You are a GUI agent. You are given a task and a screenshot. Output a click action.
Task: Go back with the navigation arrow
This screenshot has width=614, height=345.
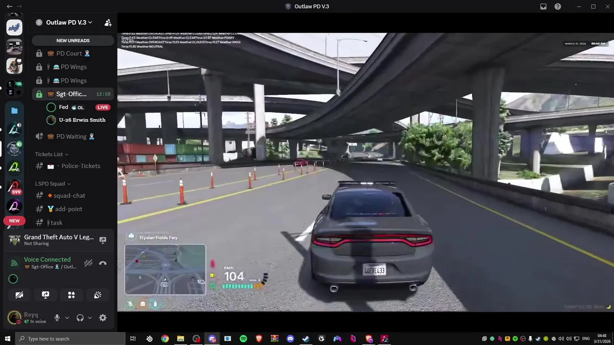10,6
